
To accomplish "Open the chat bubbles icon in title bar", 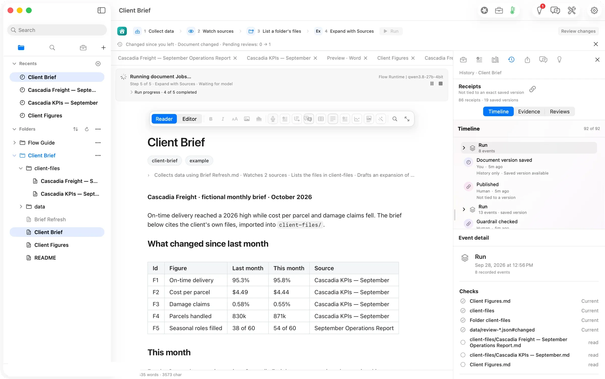I will coord(555,10).
